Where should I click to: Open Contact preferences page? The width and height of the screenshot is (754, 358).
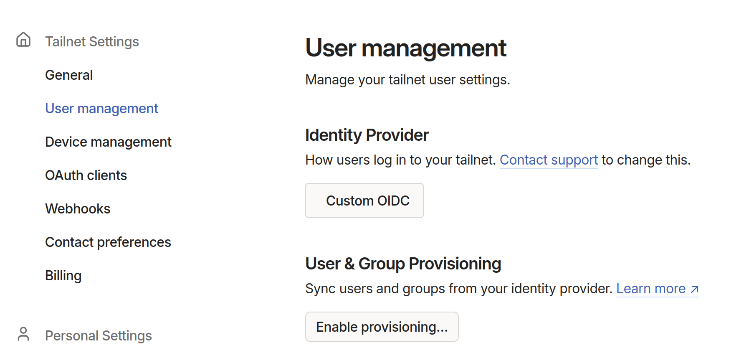108,242
